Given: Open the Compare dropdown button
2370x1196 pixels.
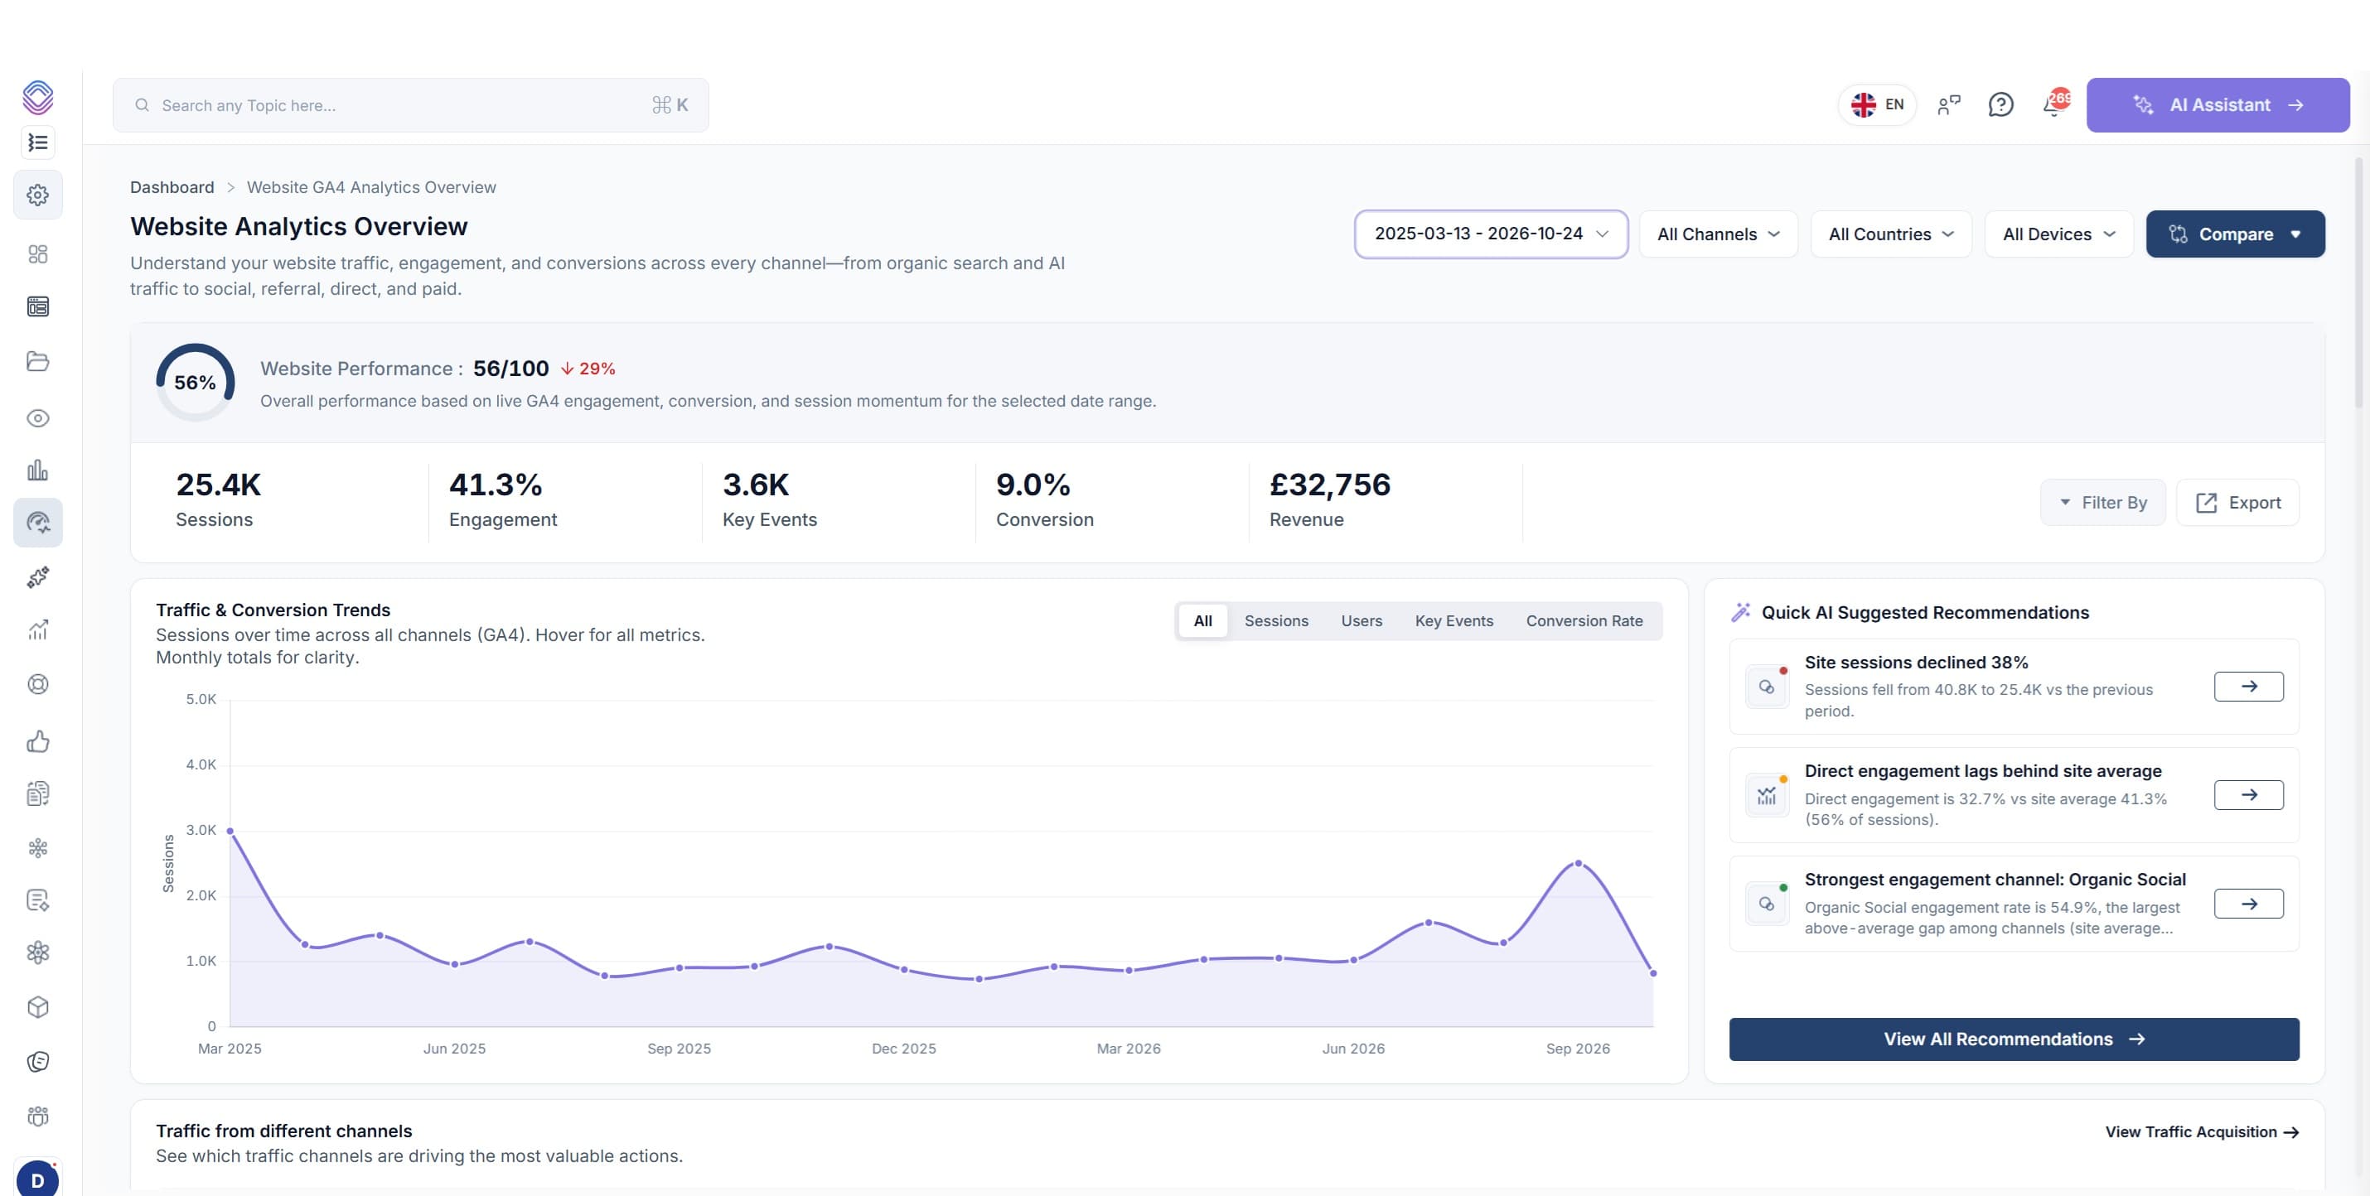Looking at the screenshot, I should [2235, 234].
